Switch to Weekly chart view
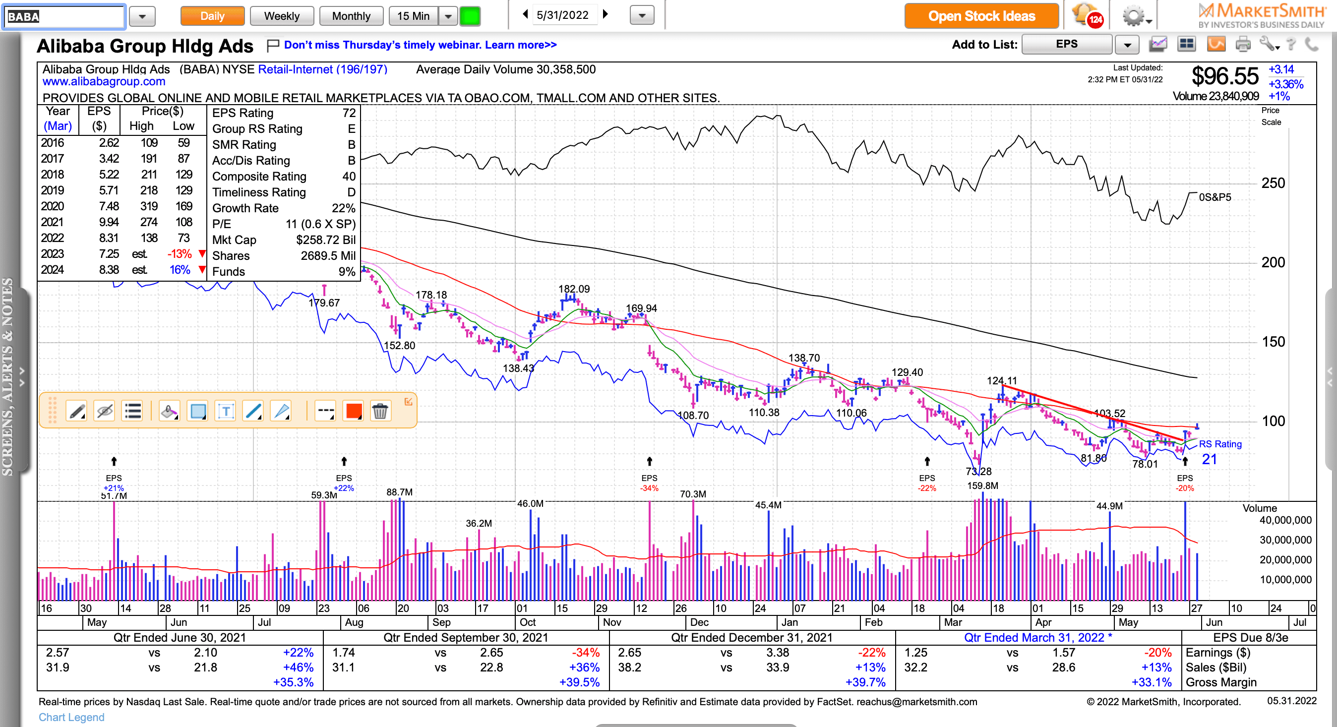This screenshot has height=727, width=1337. point(282,16)
